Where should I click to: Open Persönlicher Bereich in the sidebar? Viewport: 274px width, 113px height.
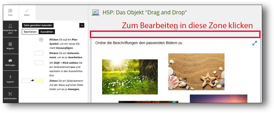click(10, 29)
